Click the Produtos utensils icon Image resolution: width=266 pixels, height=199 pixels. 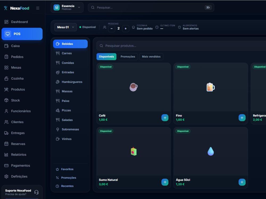click(x=6, y=89)
